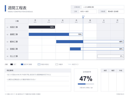This screenshot has height=97, width=129.
Task: Select the 02 基礎工事 row label
Action: 12,34
